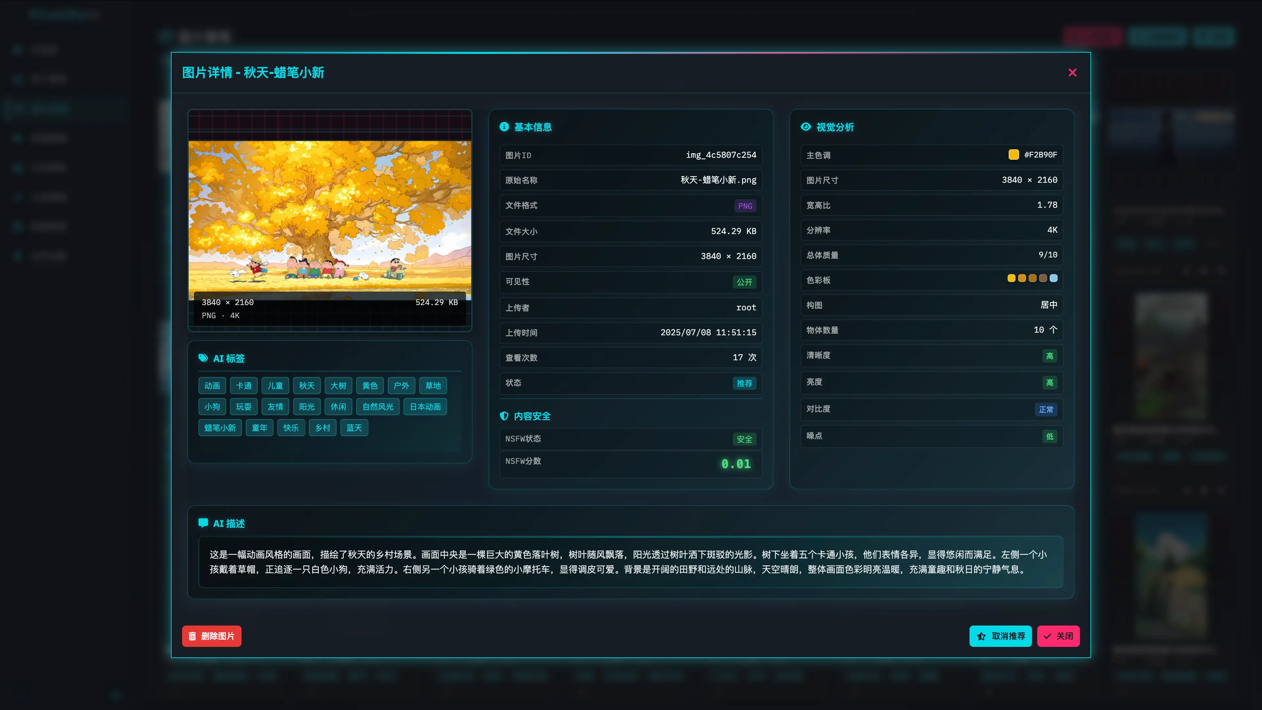Select the 玩耍 tag
This screenshot has width=1262, height=710.
[244, 407]
